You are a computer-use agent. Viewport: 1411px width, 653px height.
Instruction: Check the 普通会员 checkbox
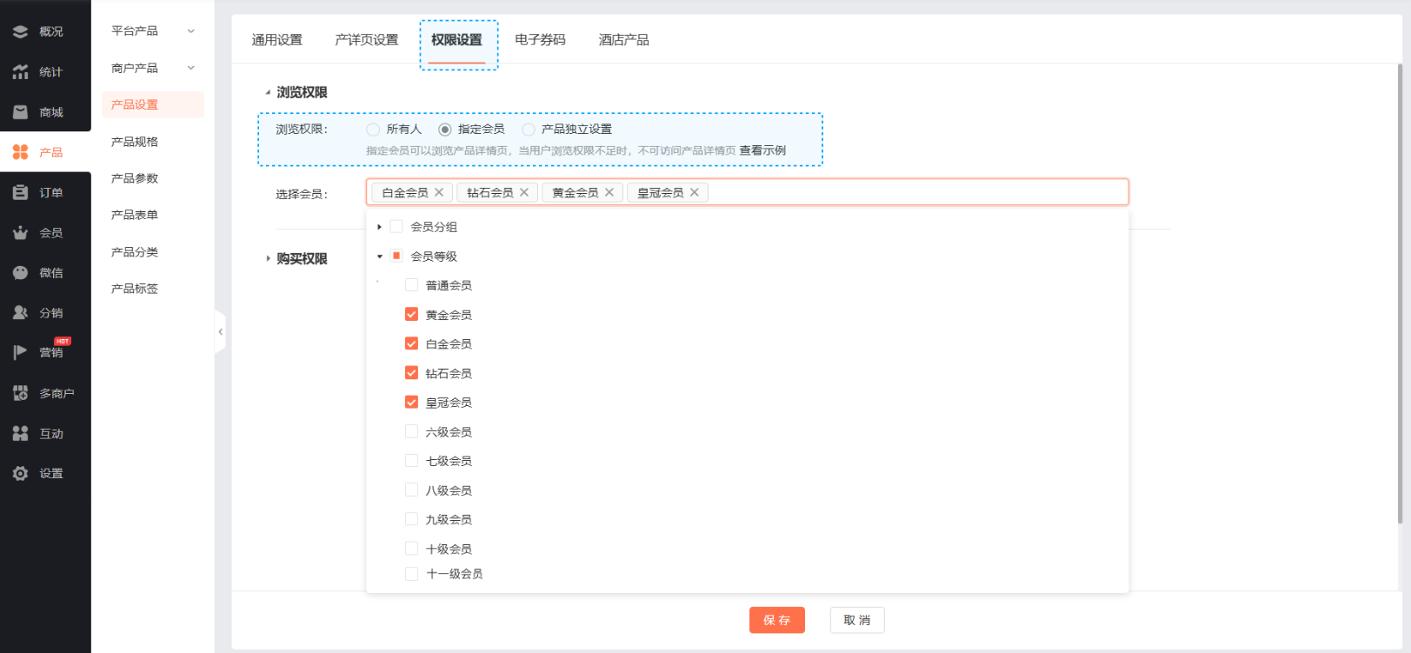[x=412, y=284]
